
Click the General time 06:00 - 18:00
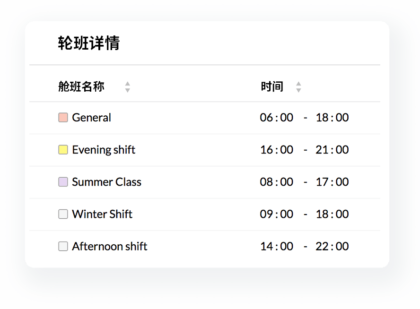pos(304,118)
